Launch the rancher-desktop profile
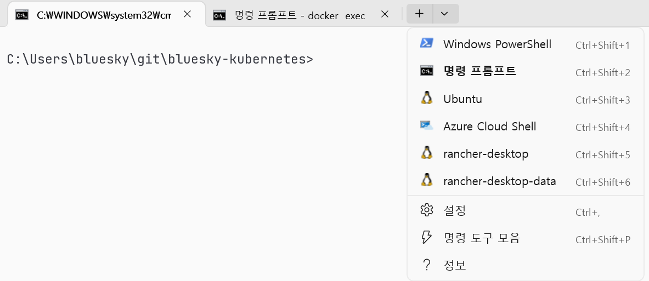This screenshot has height=281, width=649. 525,154
